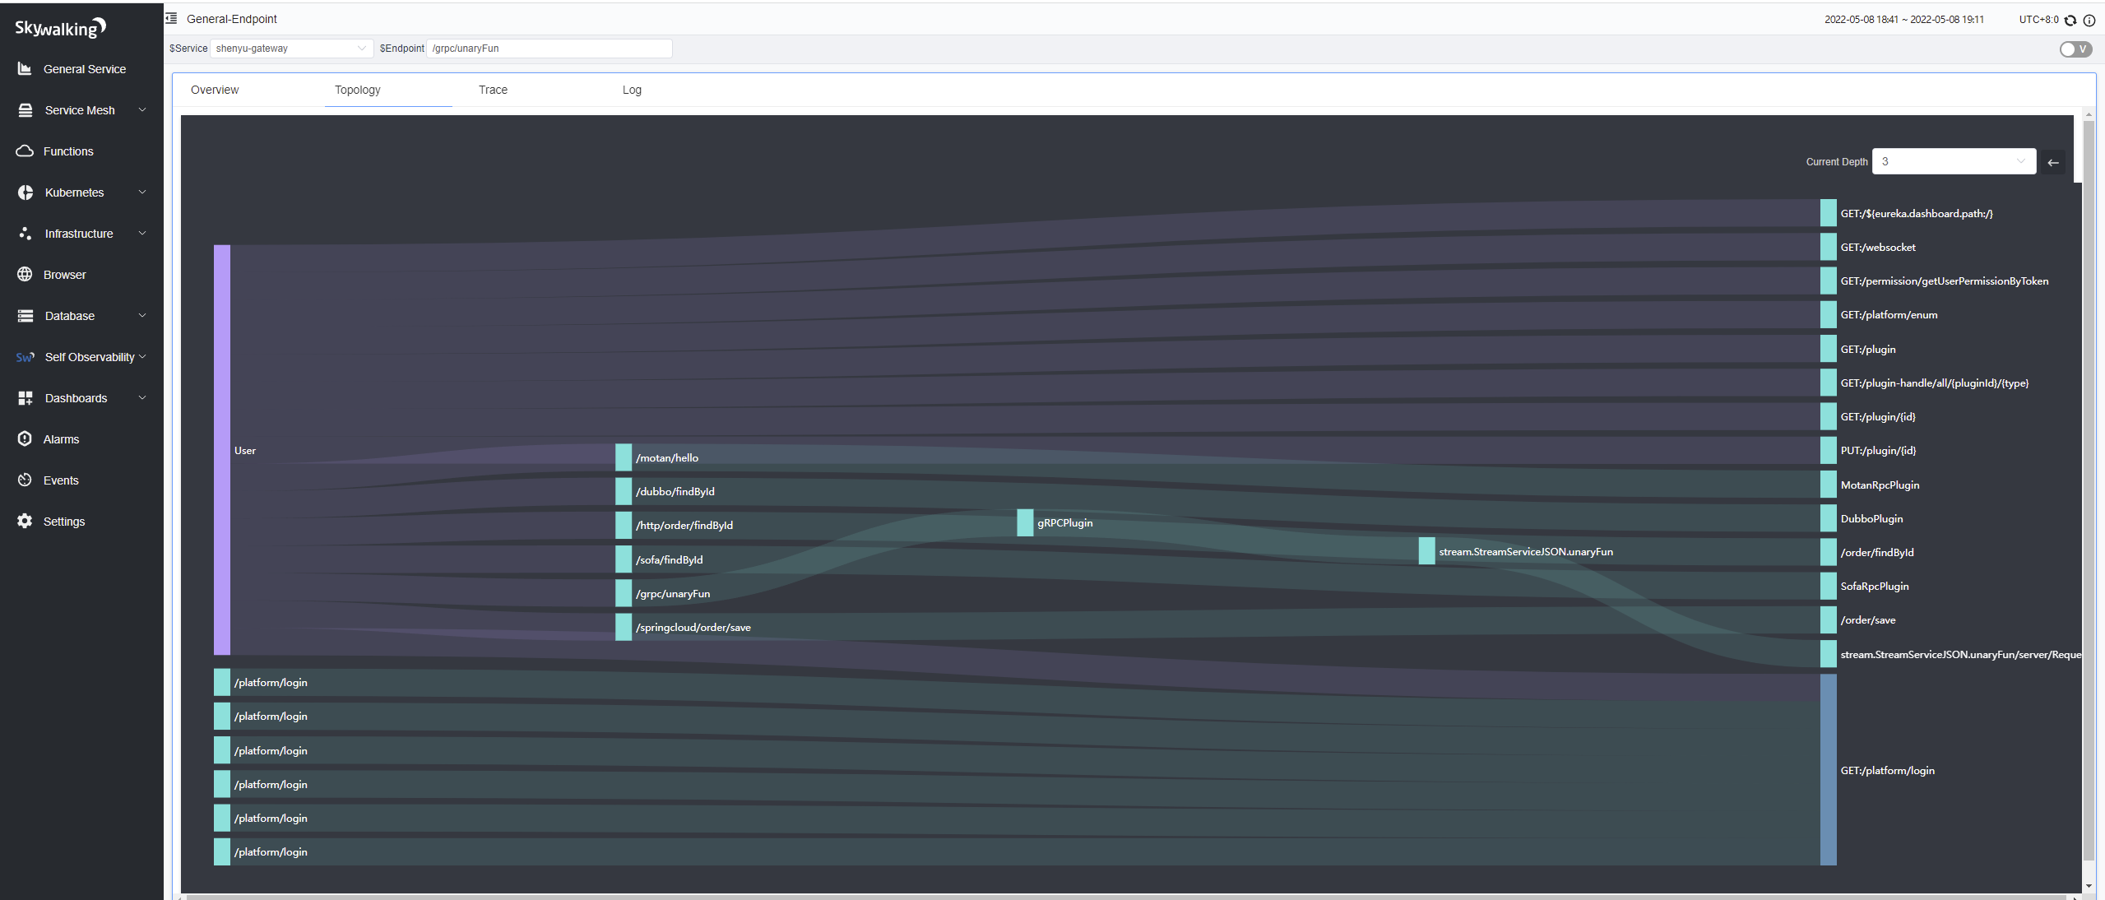
Task: Click the date time range picker
Action: (1903, 20)
